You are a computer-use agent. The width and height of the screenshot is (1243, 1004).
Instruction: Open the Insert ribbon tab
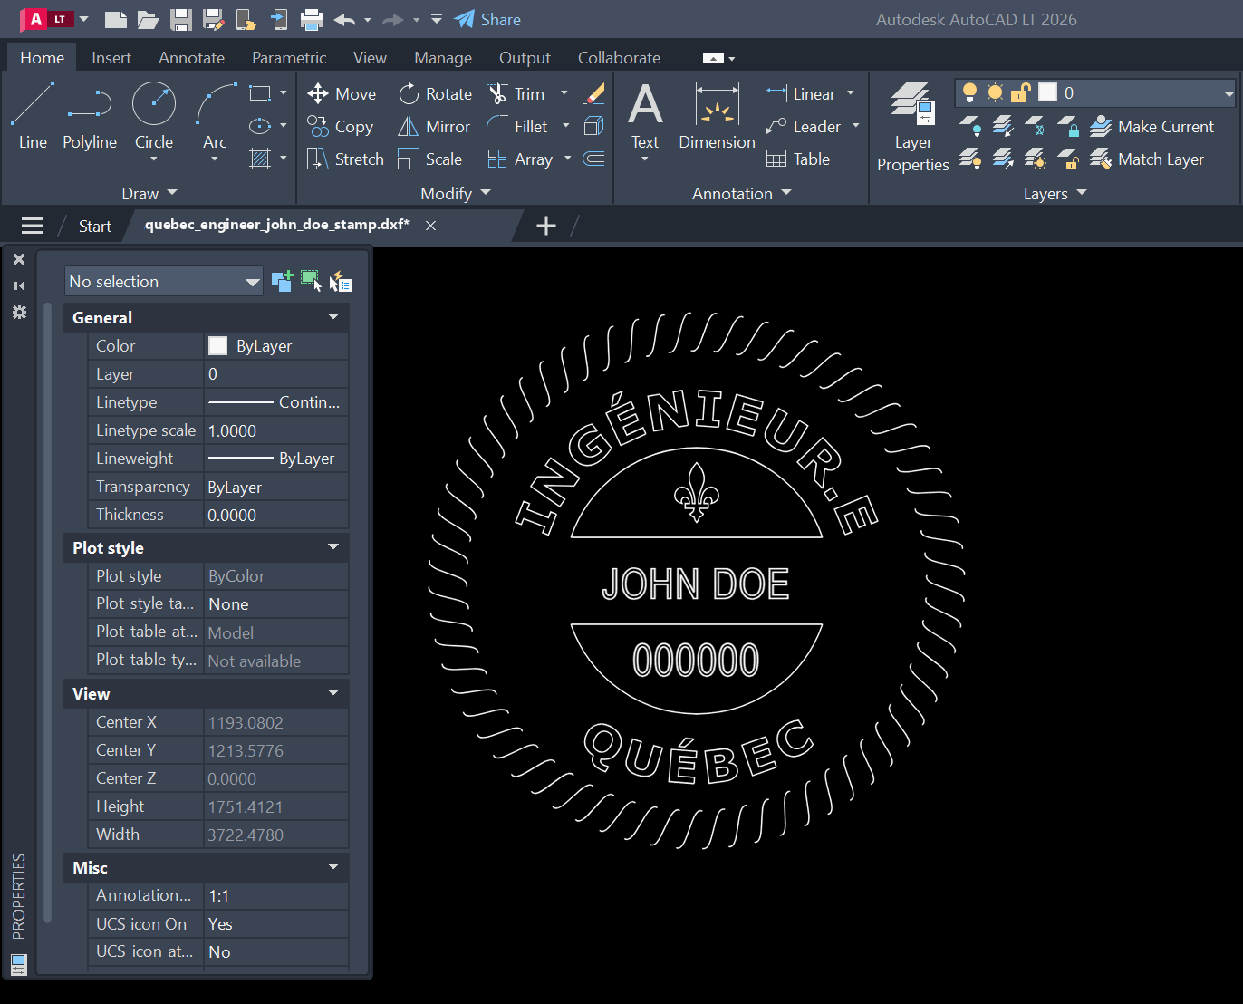tap(111, 57)
